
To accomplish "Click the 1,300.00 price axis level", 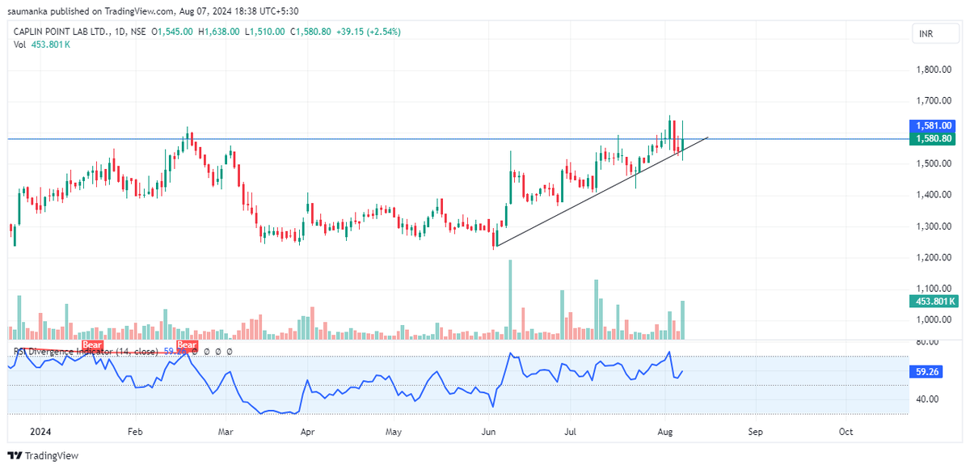I will click(x=933, y=226).
